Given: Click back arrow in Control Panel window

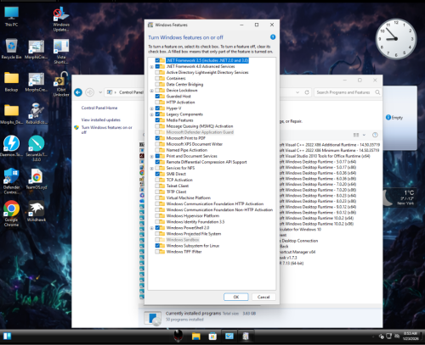Looking at the screenshot, I should coord(78,92).
